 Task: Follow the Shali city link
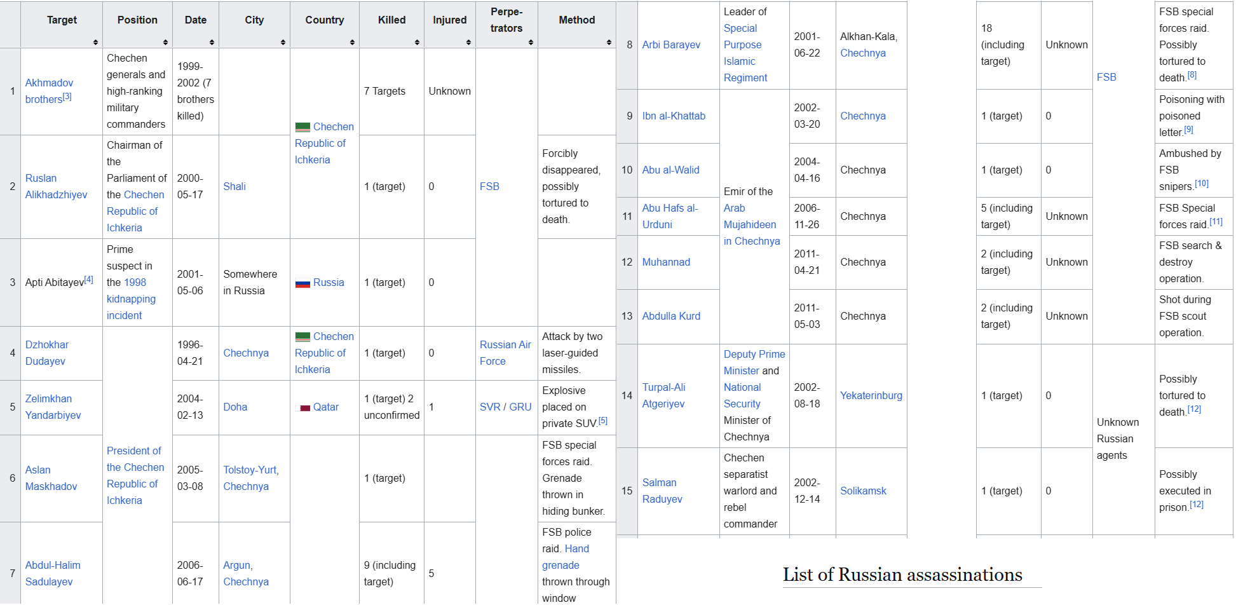234,186
